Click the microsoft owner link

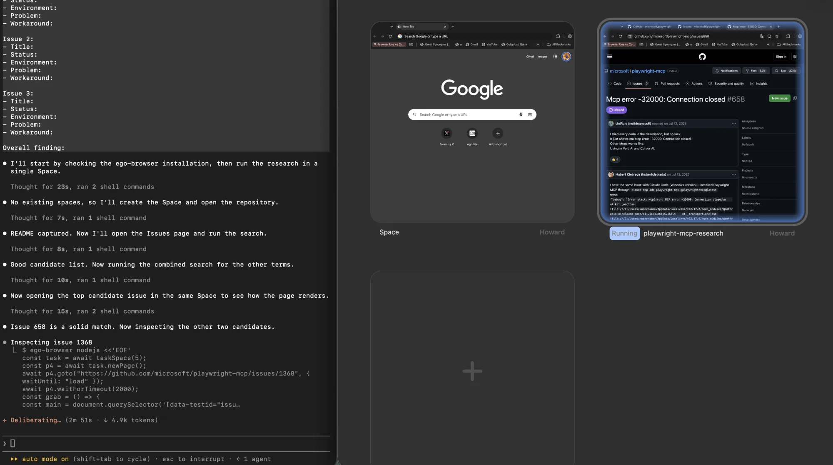pos(619,71)
